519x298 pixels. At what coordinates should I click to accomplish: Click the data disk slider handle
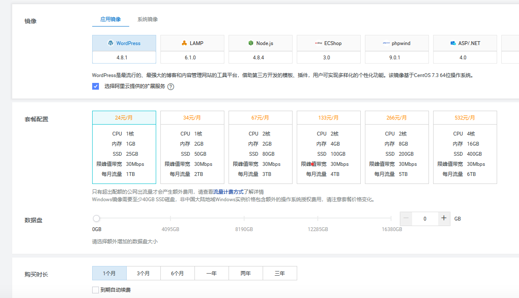96,218
